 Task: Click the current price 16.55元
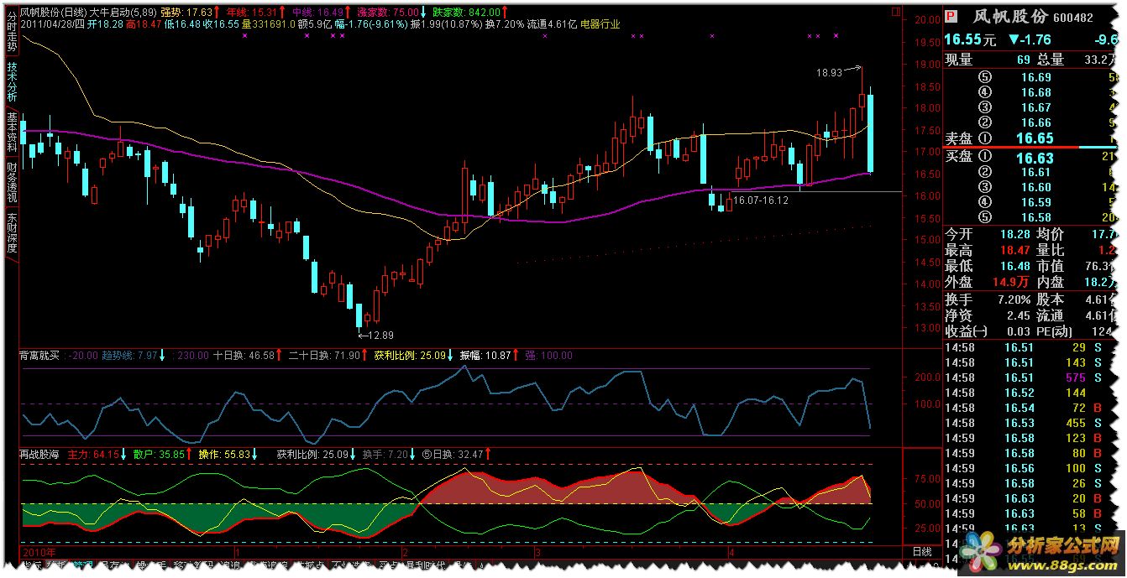pos(970,39)
